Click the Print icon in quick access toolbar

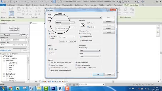[x=28, y=2]
